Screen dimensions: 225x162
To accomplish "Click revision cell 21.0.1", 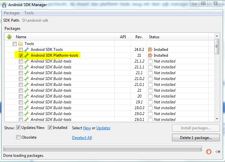I will 139,85.
